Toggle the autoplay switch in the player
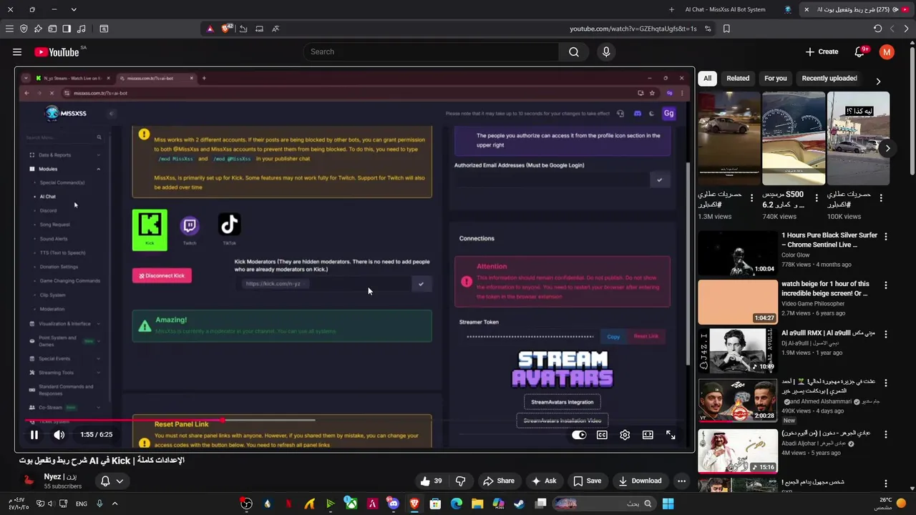The width and height of the screenshot is (916, 515). tap(579, 434)
